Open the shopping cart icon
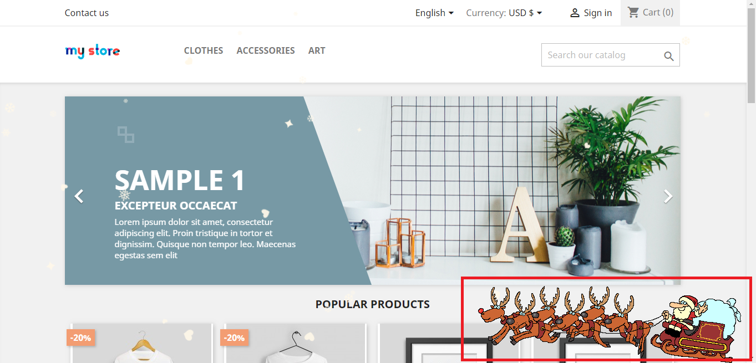 click(x=633, y=12)
